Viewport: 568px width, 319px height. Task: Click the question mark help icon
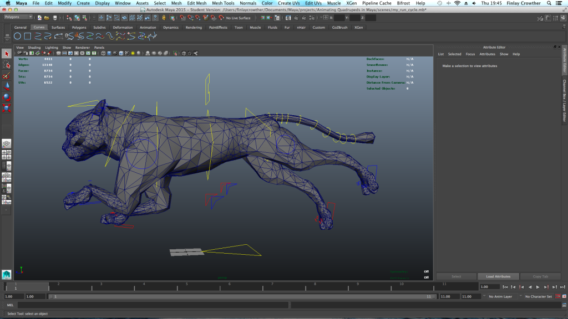pos(155,18)
